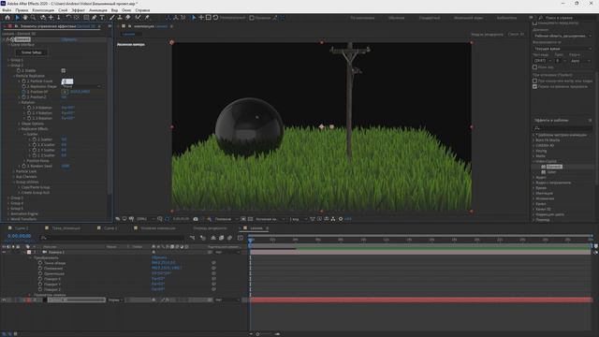Click stopwatch for 2. X Rotation
599x337 pixels.
[29, 108]
